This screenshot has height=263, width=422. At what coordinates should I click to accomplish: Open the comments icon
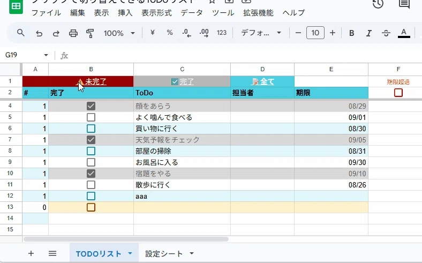(x=404, y=4)
